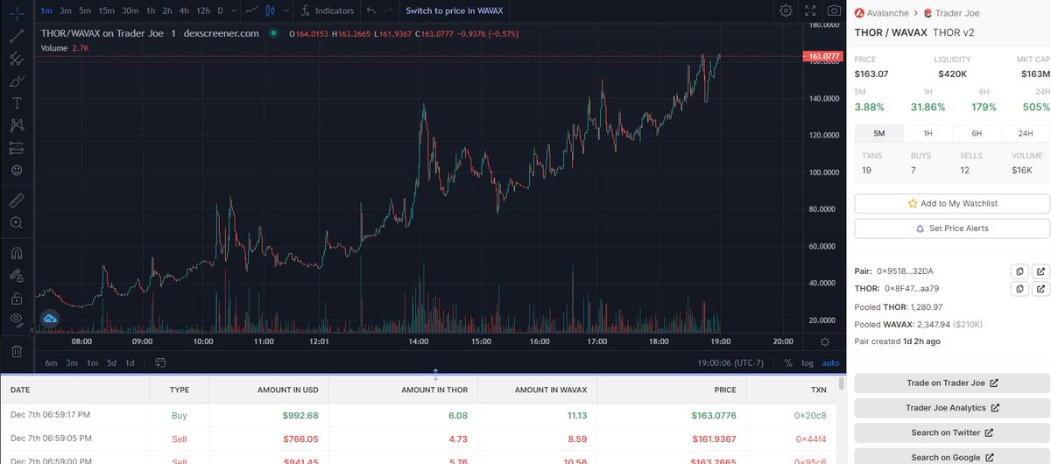Open Pair address in explorer
This screenshot has height=464, width=1051.
coord(1040,271)
